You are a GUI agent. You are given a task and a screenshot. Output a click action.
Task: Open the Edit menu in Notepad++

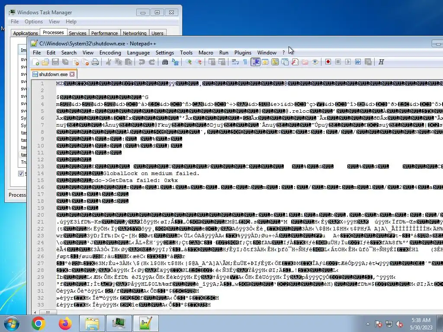coord(51,52)
